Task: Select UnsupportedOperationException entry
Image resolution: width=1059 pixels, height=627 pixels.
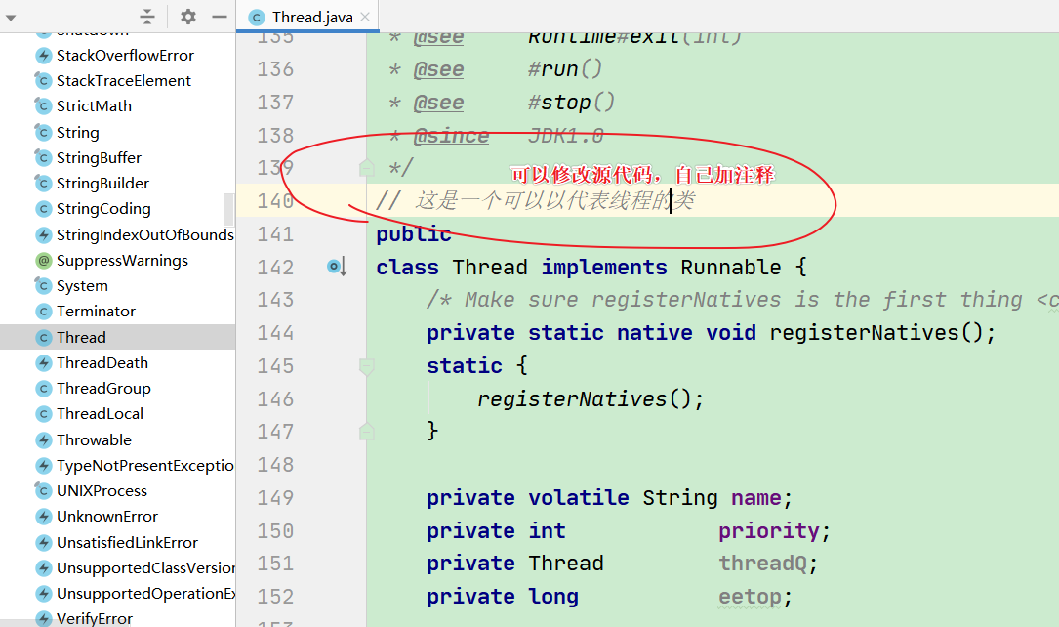Action: click(x=145, y=594)
